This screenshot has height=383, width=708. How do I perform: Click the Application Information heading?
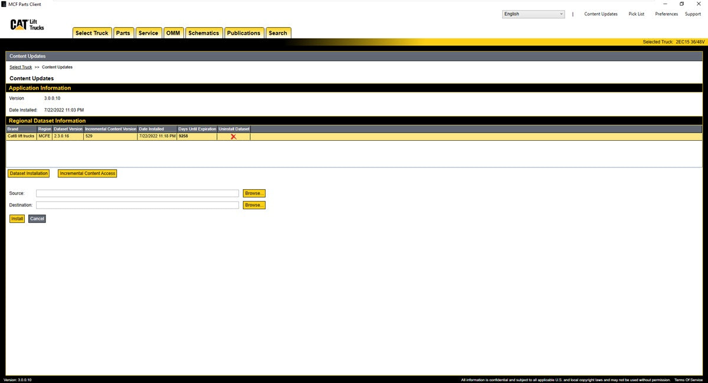[40, 88]
